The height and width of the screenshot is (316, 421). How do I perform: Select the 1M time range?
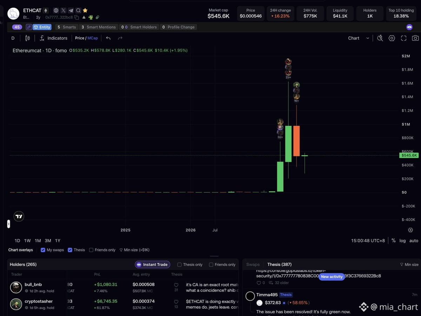38,241
